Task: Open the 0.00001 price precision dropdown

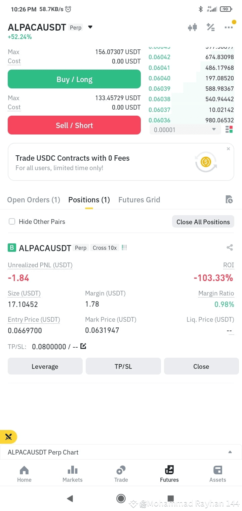Action: (185, 129)
